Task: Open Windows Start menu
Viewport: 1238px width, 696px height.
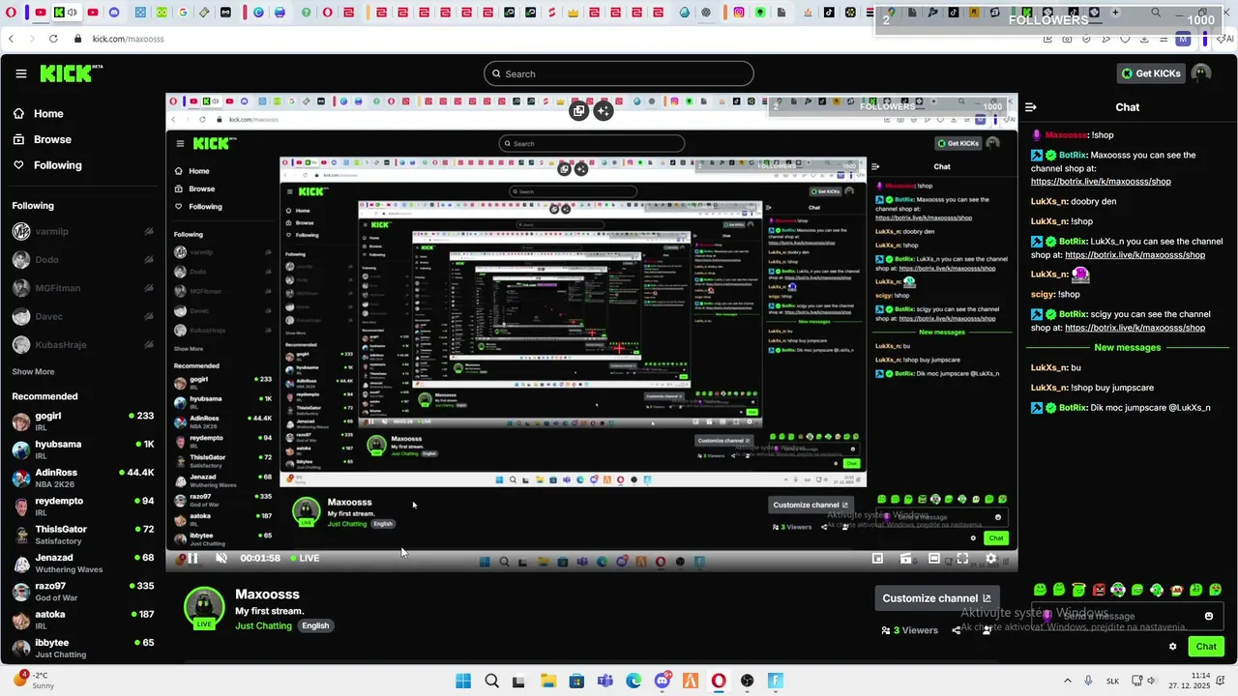Action: [x=462, y=681]
